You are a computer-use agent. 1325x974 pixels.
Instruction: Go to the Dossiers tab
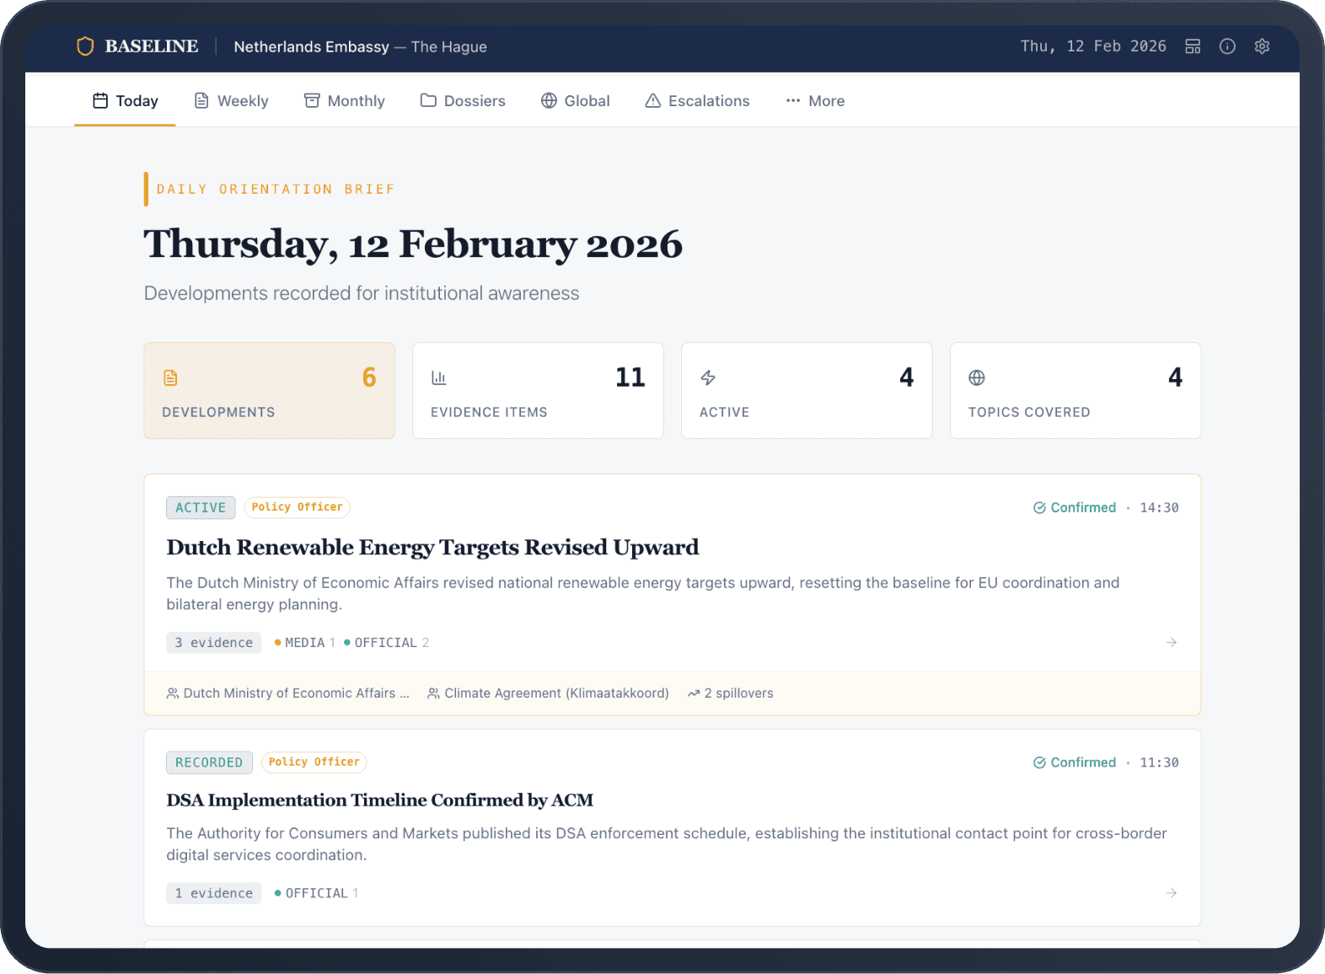(463, 101)
